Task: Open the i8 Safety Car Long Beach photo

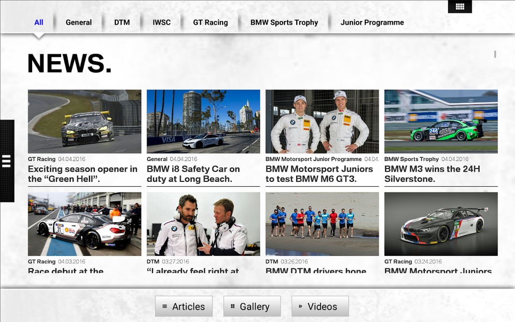Action: point(203,122)
